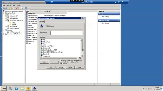Click the Windows Start button
The height and width of the screenshot is (91, 163).
click(x=3, y=88)
